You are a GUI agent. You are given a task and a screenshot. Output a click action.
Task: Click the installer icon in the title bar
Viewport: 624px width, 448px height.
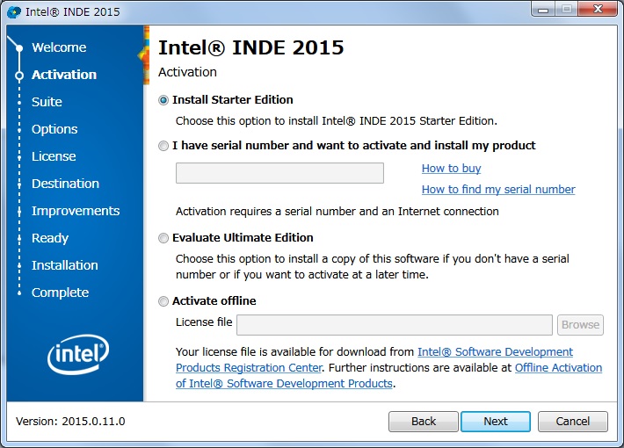coord(14,12)
